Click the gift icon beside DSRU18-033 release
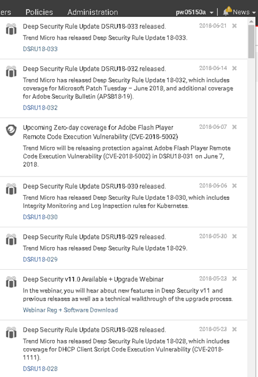 pos(11,29)
